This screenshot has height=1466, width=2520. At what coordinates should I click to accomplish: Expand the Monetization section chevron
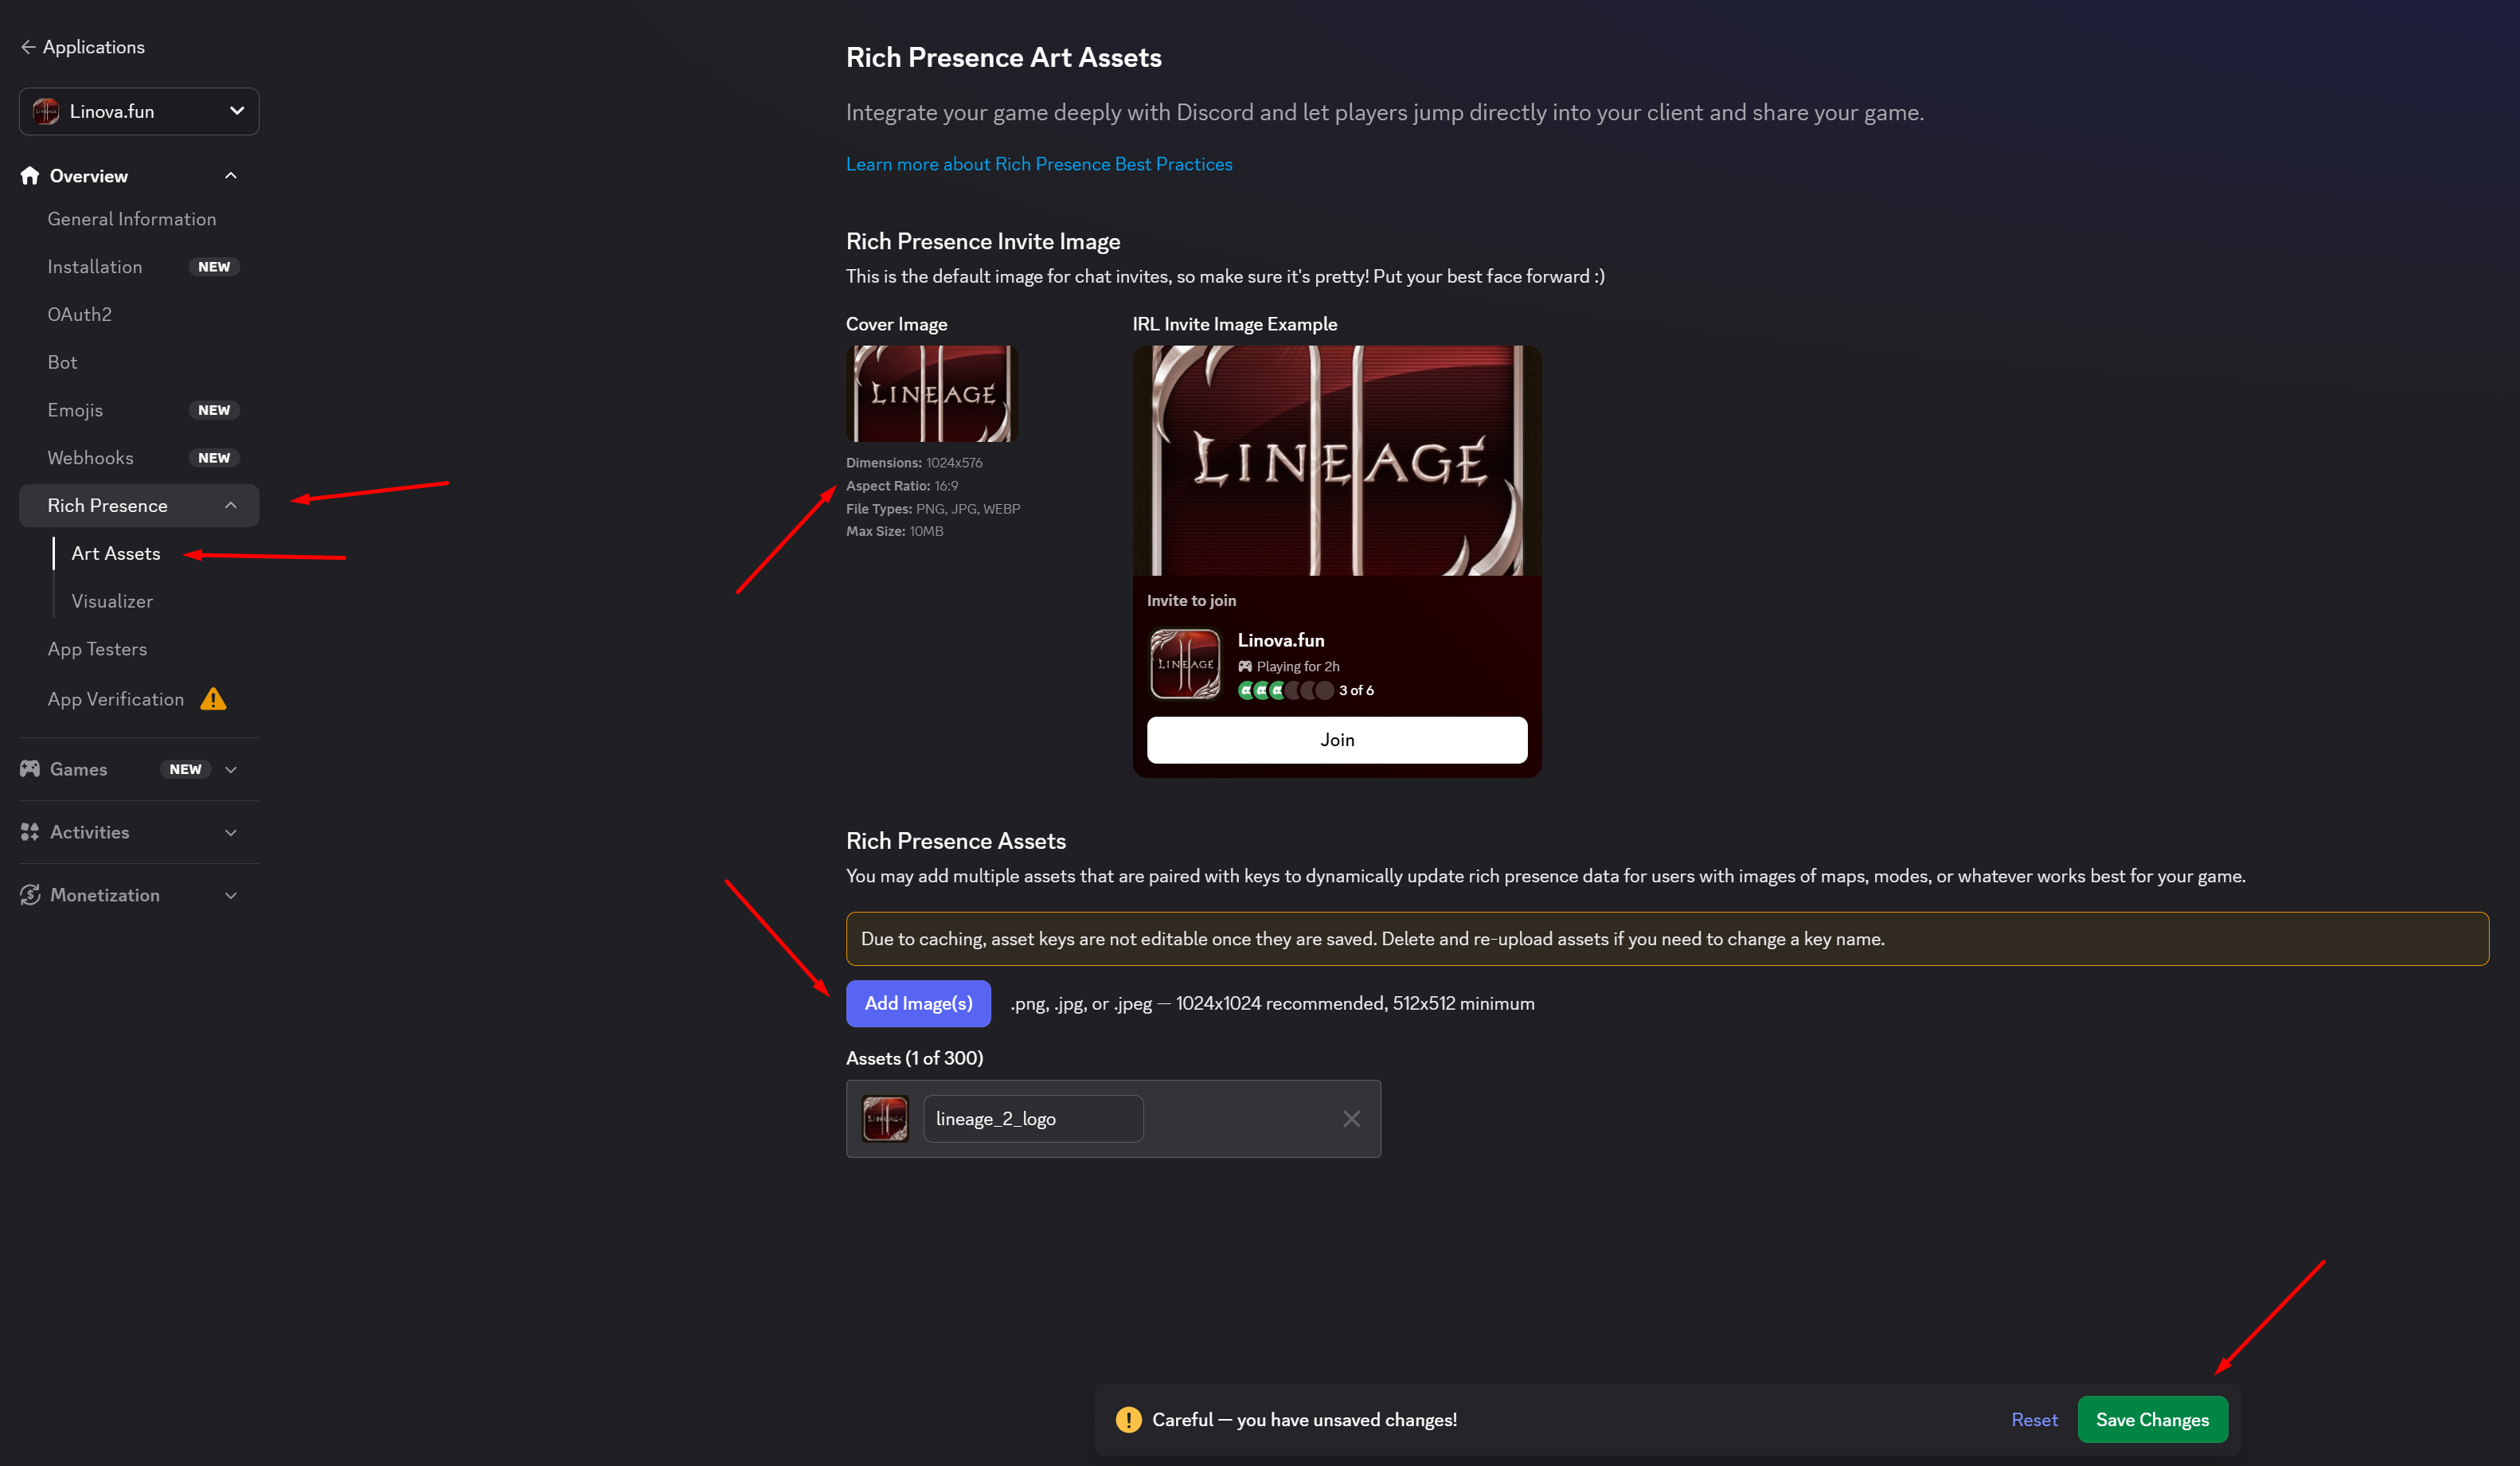tap(231, 896)
